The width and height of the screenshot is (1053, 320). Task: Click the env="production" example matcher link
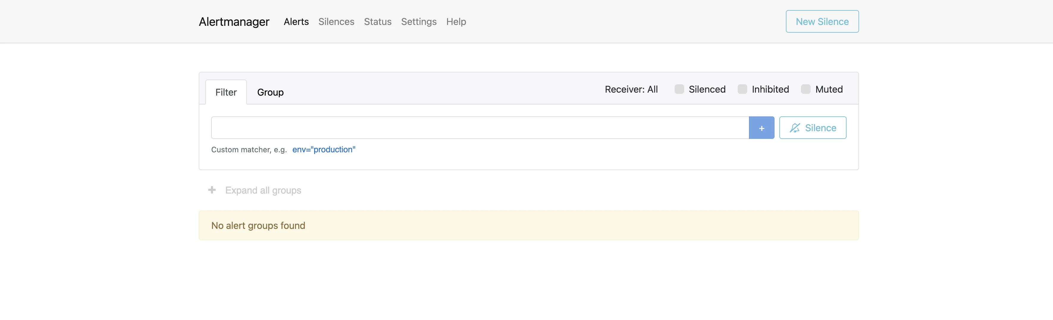(x=323, y=149)
